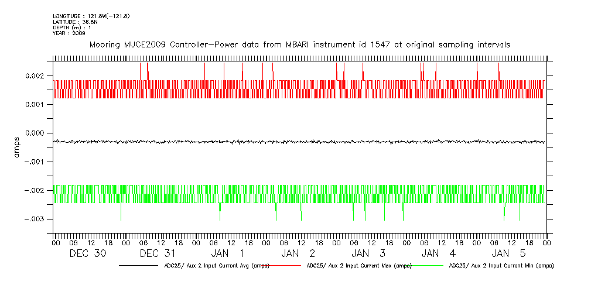The width and height of the screenshot is (591, 295).
Task: Click the Input Current Avg legend entry
Action: [217, 266]
